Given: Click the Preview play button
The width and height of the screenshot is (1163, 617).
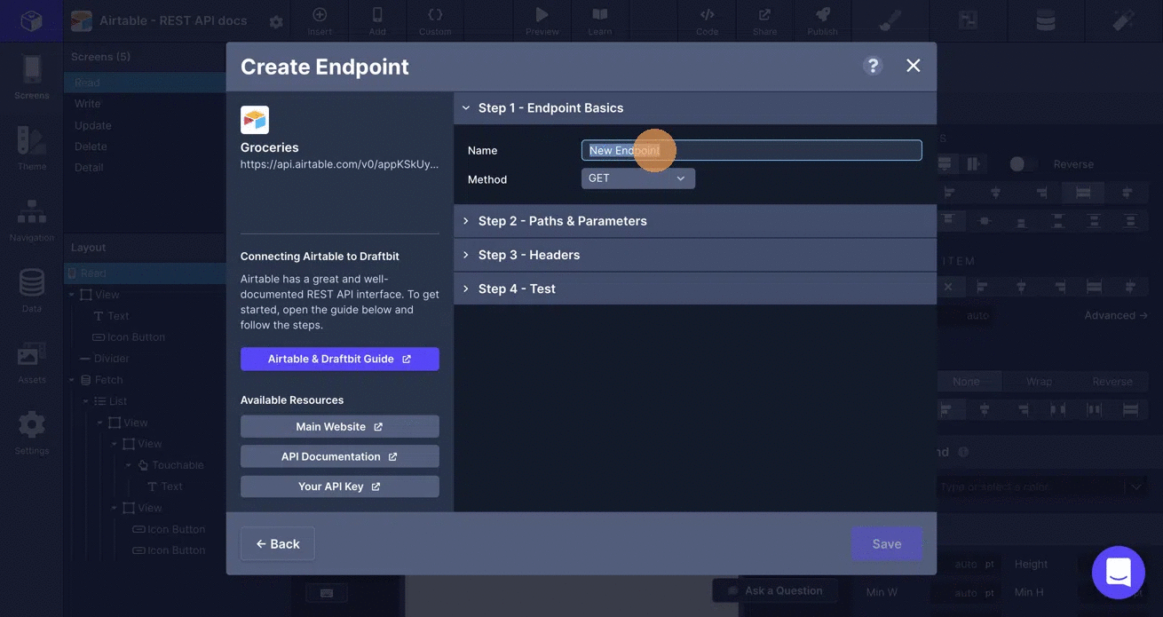Looking at the screenshot, I should click(x=542, y=20).
